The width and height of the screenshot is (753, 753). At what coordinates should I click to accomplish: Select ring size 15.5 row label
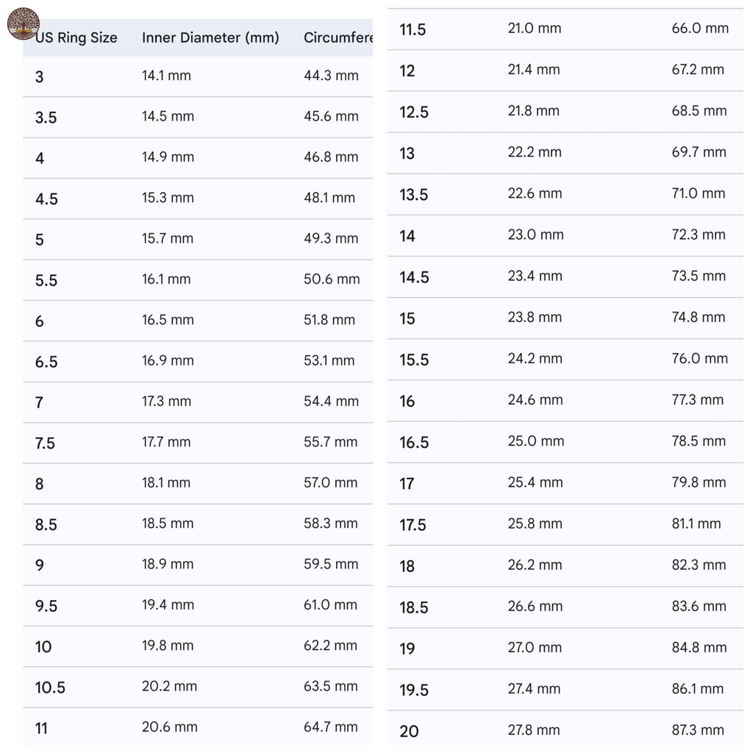point(414,360)
